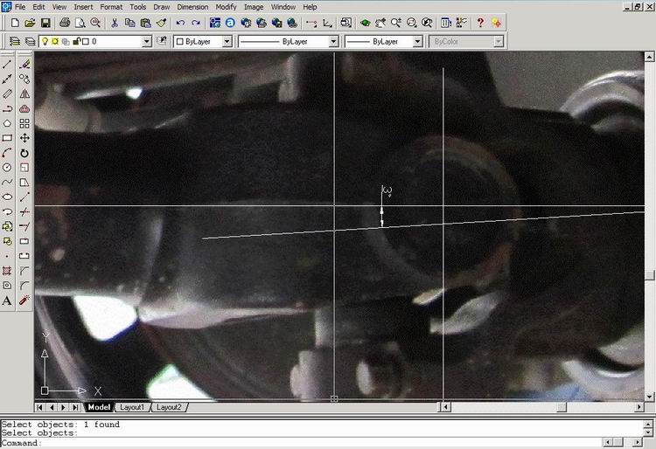Image resolution: width=656 pixels, height=449 pixels.
Task: Click the Match Properties brush icon
Action: click(161, 22)
